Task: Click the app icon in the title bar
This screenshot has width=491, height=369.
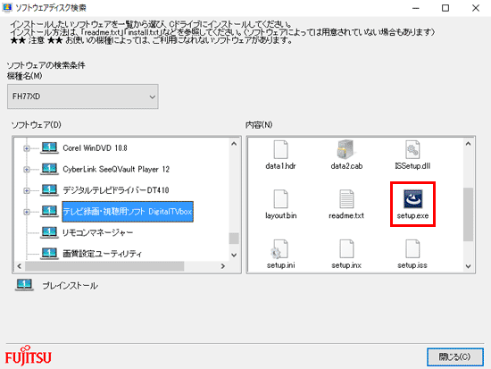Action: (7, 7)
